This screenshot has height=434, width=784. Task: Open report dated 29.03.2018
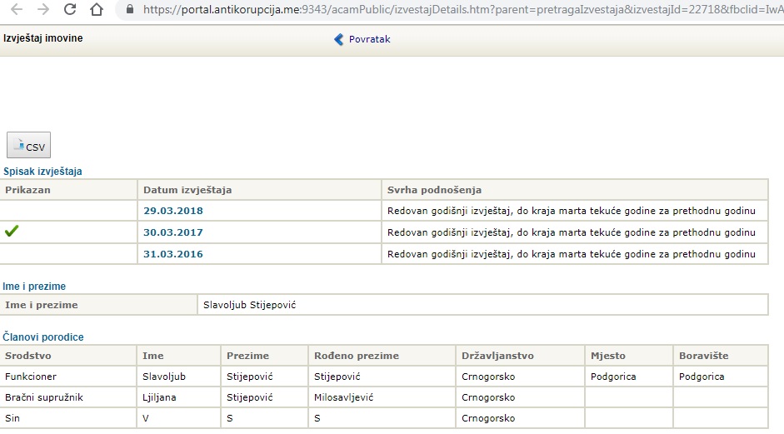pyautogui.click(x=172, y=211)
